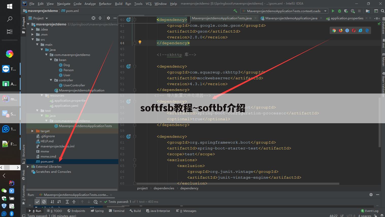Open pom.xml preview in Chrome browser
Image resolution: width=385 pixels, height=217 pixels.
point(334,30)
